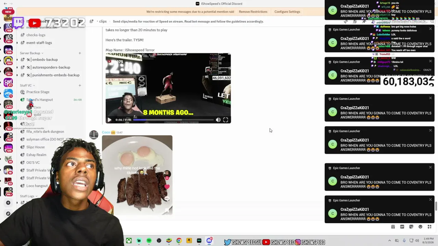Dismiss the third Epic Games Launcher notification
The width and height of the screenshot is (438, 246).
point(430,61)
